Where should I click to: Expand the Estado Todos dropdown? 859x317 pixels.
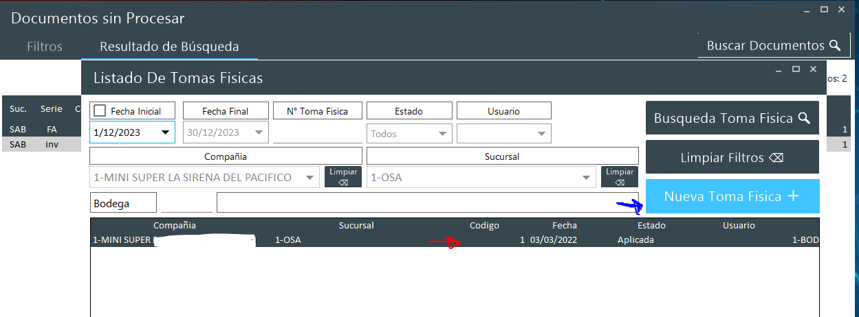coord(442,134)
